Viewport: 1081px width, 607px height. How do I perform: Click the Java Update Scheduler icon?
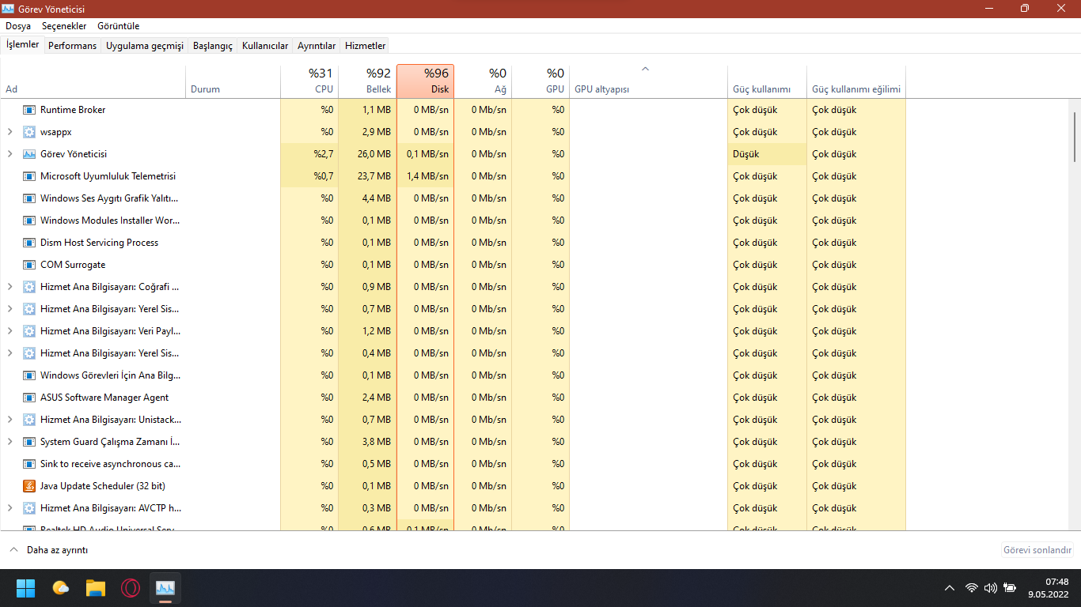pos(29,486)
